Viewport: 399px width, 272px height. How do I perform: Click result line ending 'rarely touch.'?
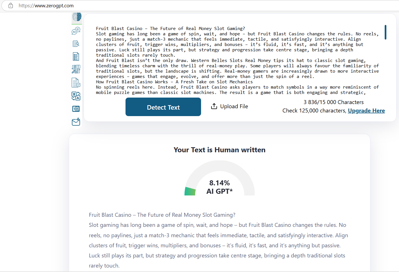[x=104, y=266]
